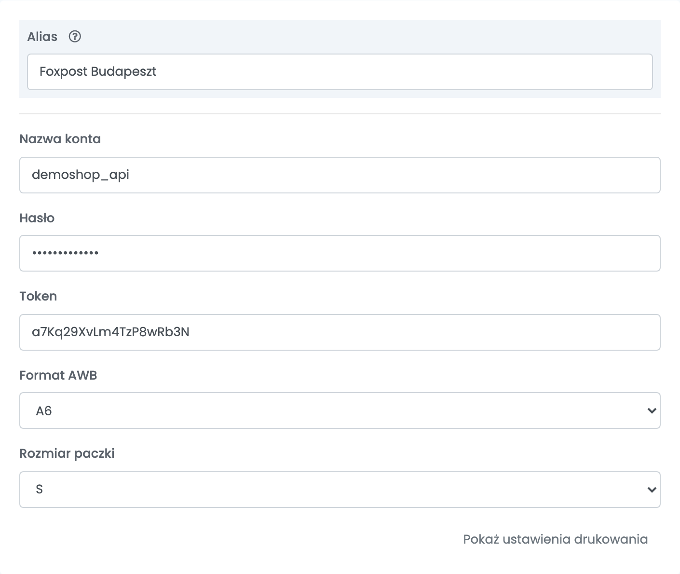Click the Token label
This screenshot has height=574, width=680.
pyautogui.click(x=38, y=296)
